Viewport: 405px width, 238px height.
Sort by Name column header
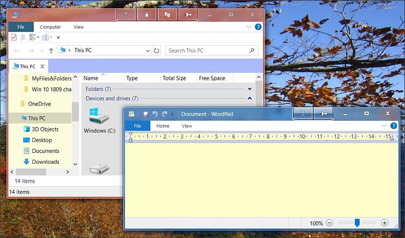click(103, 78)
